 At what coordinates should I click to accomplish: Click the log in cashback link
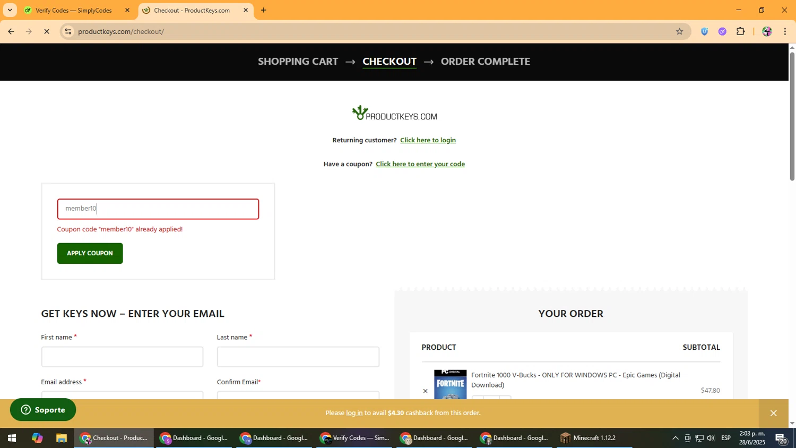point(354,413)
